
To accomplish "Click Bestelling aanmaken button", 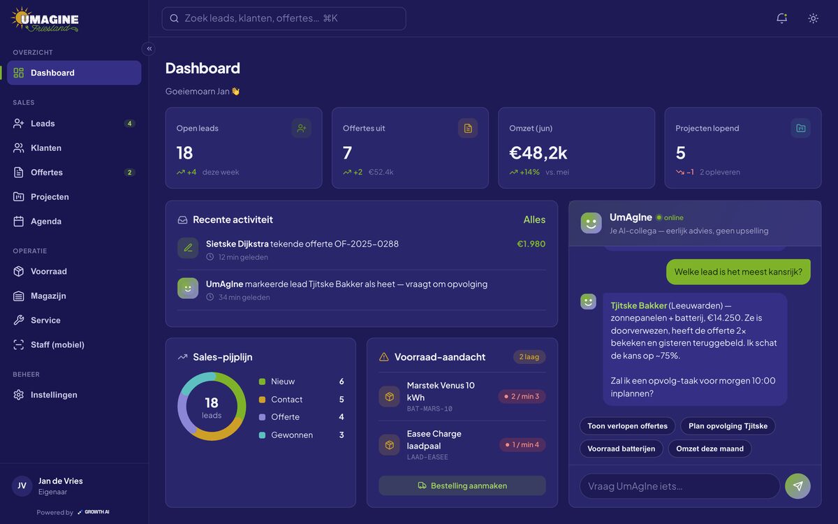I will pyautogui.click(x=462, y=486).
